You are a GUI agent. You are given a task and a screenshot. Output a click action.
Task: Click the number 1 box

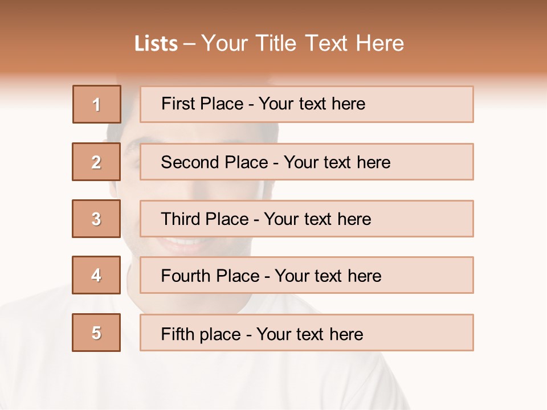97,104
